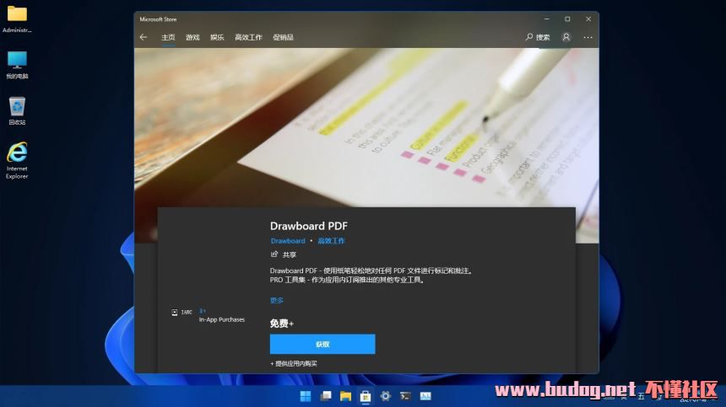The width and height of the screenshot is (726, 407).
Task: Open Task View in the taskbar
Action: (326, 396)
